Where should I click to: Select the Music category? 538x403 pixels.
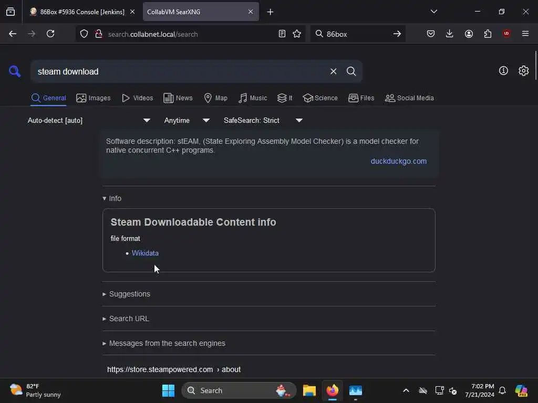[253, 98]
